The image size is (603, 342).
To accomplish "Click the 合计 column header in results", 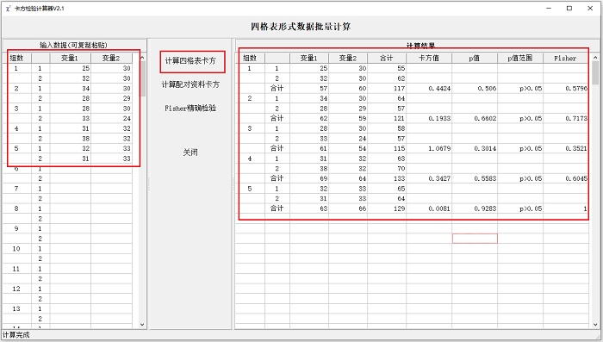I will tap(387, 58).
